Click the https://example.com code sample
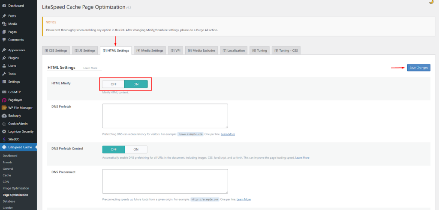Image resolution: width=439 pixels, height=210 pixels. pos(205,200)
